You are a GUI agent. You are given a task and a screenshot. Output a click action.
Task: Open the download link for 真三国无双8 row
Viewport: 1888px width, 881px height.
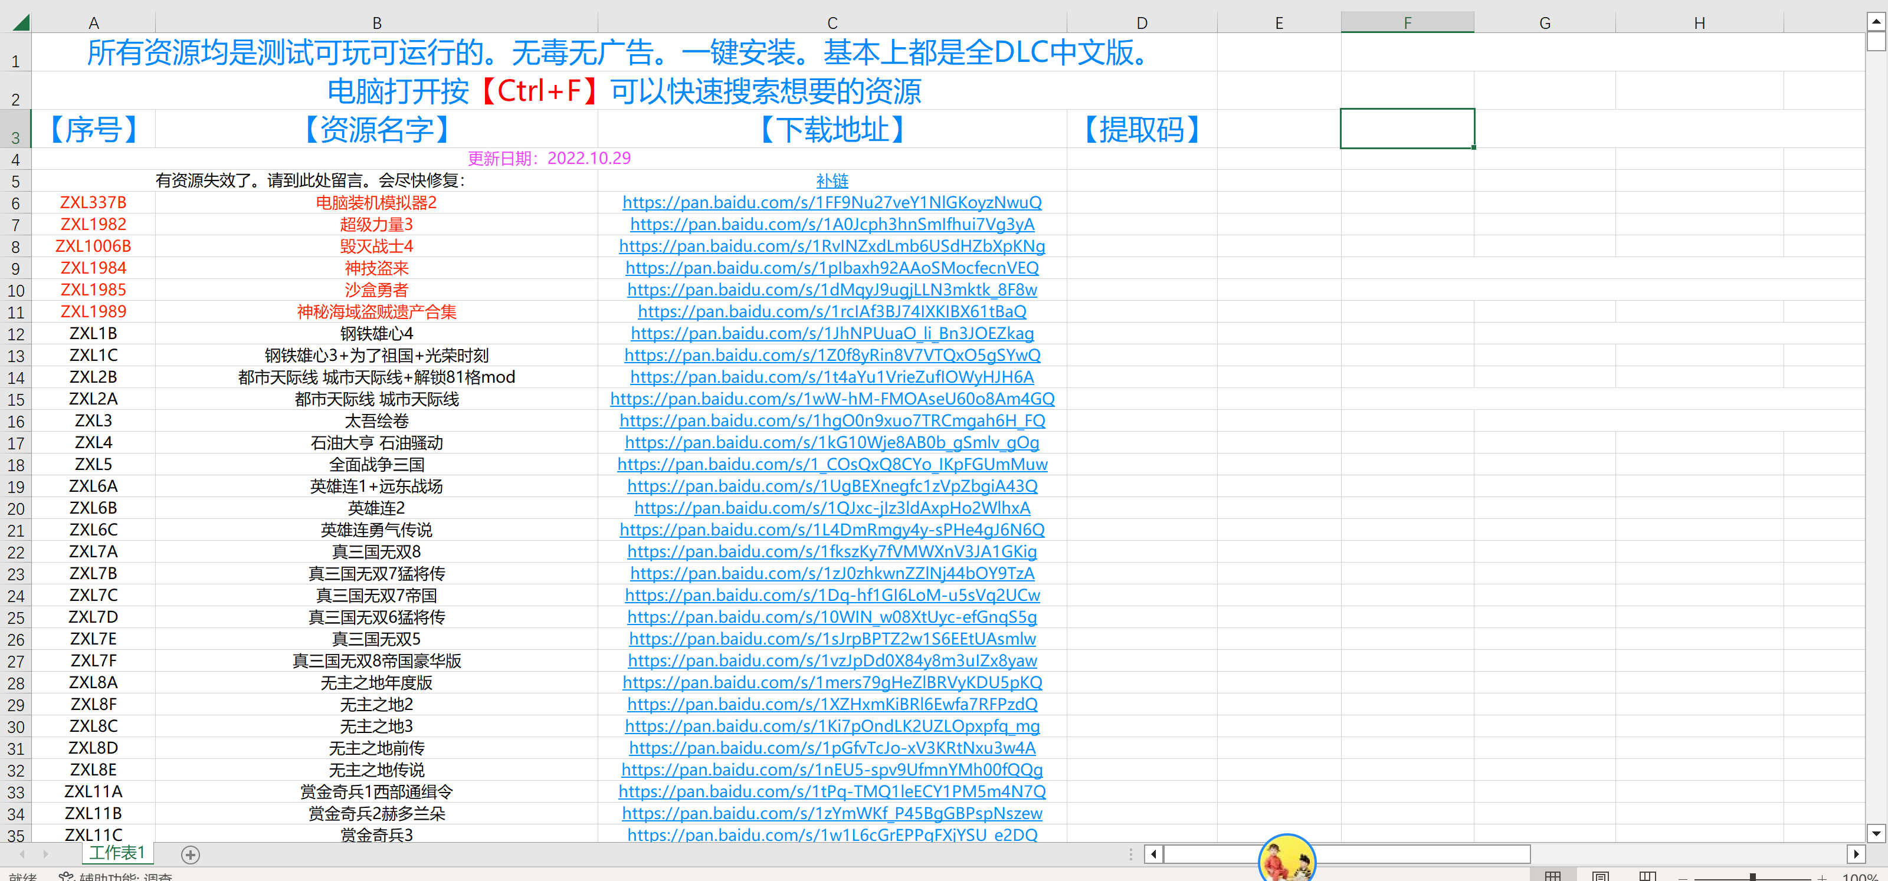[x=832, y=551]
